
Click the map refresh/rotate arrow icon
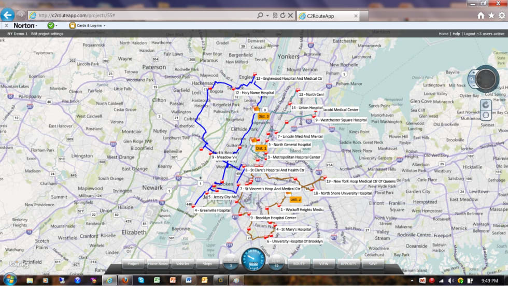(x=486, y=105)
